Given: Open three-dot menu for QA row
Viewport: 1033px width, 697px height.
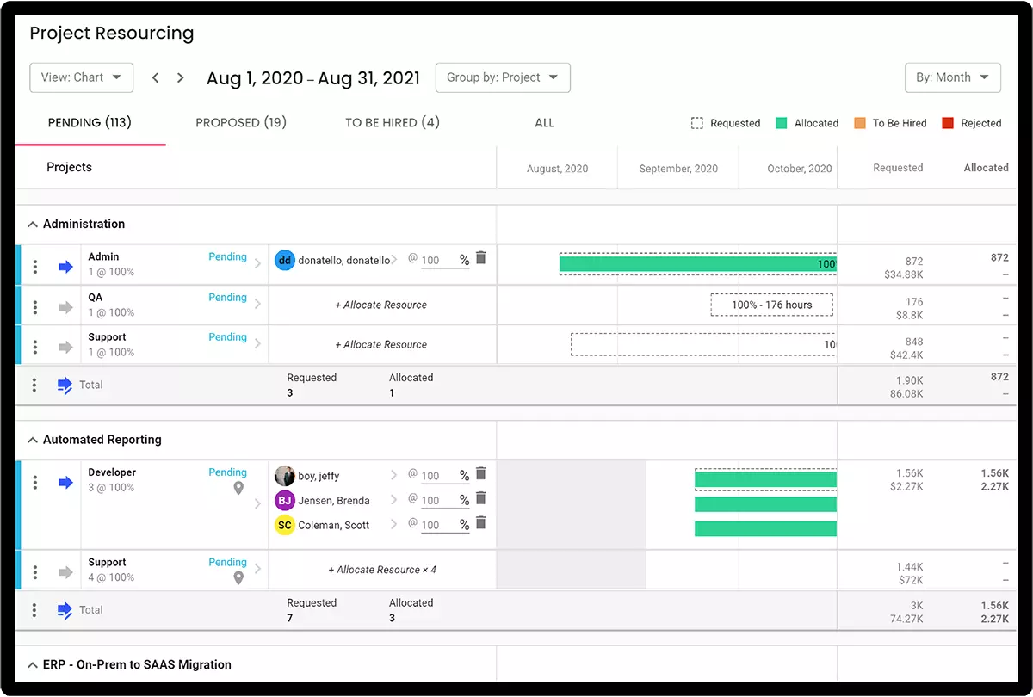Looking at the screenshot, I should click(34, 307).
